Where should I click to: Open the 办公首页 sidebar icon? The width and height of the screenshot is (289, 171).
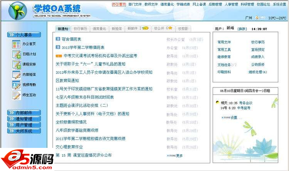pyautogui.click(x=16, y=44)
